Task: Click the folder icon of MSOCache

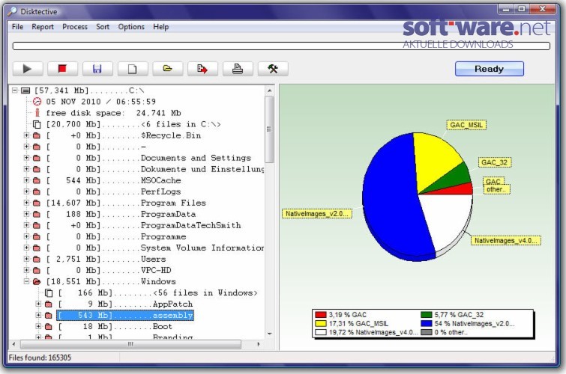Action: tap(37, 180)
